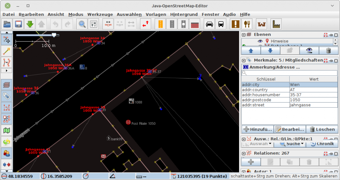Click the red Reverse way arrows icon
This screenshot has width=340, height=180.
(145, 24)
